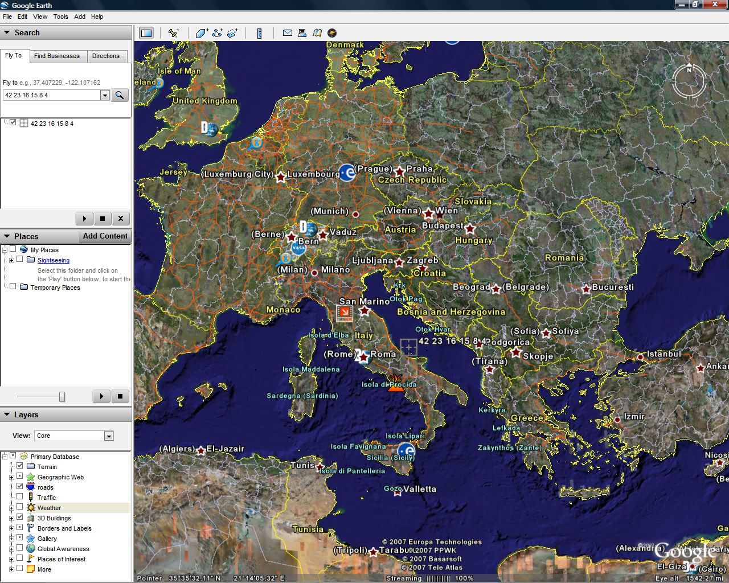
Task: Open the Tools menu
Action: click(61, 17)
